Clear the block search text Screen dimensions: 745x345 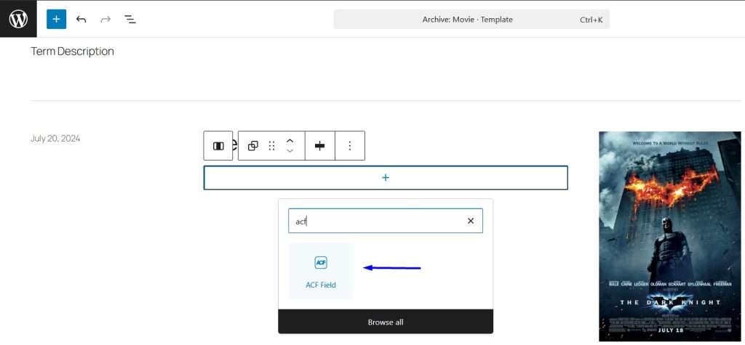[x=470, y=221]
